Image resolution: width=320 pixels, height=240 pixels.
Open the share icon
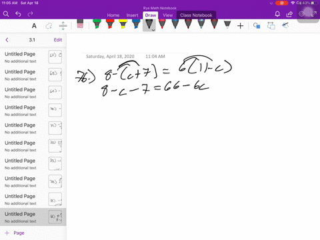289,14
